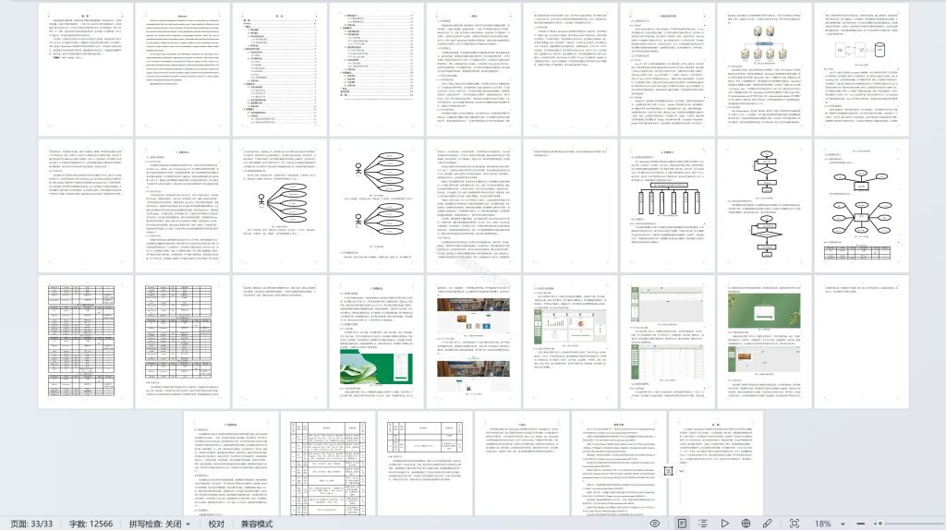Select the last page of the document
The image size is (946, 530).
[x=716, y=464]
